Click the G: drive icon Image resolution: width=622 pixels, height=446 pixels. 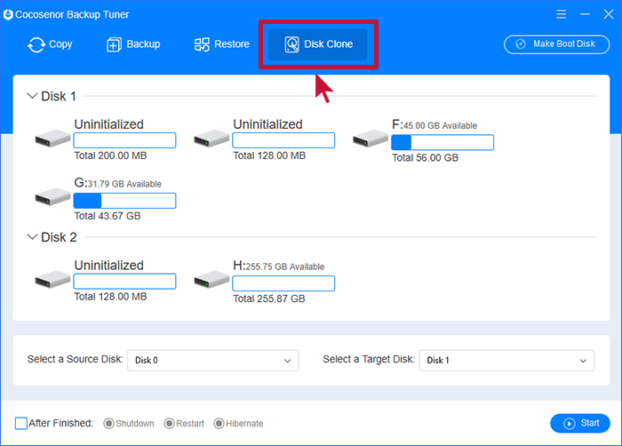(52, 197)
